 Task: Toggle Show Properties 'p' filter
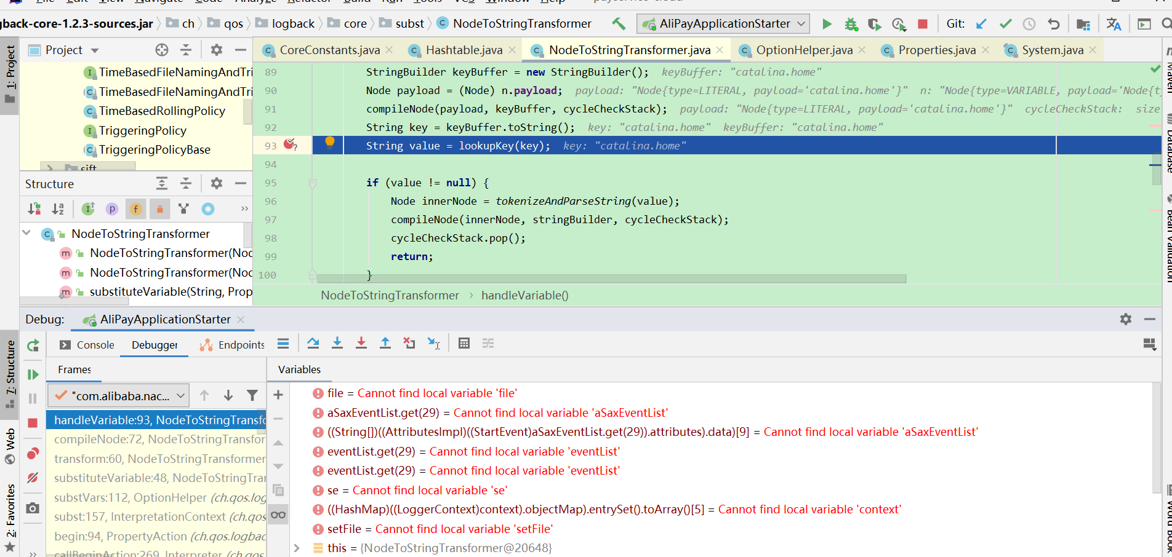pyautogui.click(x=111, y=209)
